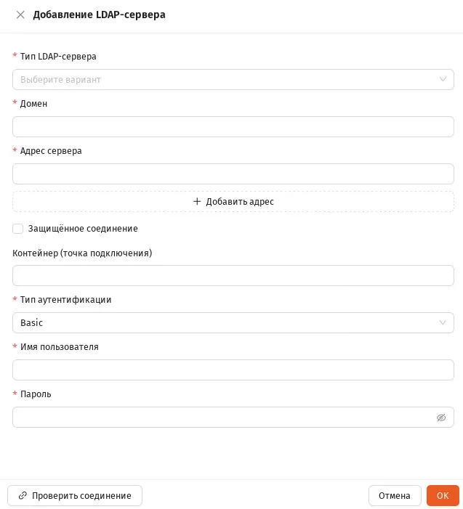
Task: Close the LDAP server dialog with X icon
Action: (x=20, y=15)
